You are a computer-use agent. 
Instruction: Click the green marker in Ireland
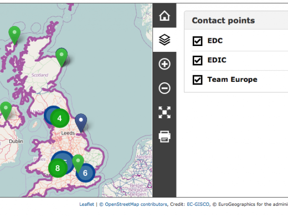(6, 110)
